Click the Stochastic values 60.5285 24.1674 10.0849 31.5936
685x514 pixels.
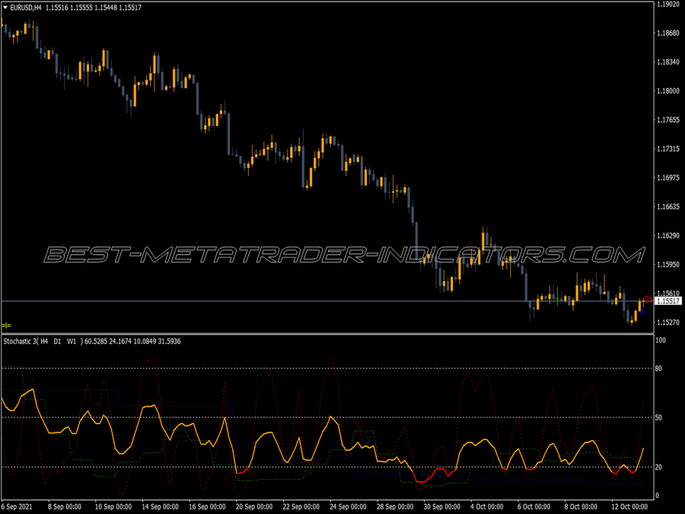(x=132, y=341)
